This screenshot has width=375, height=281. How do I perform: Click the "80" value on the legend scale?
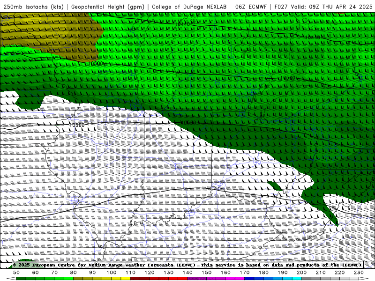coord(74,273)
